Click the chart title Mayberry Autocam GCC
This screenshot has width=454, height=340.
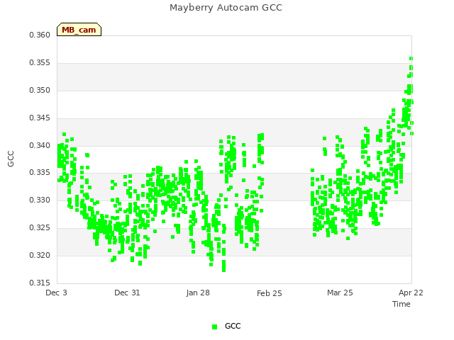pyautogui.click(x=226, y=8)
